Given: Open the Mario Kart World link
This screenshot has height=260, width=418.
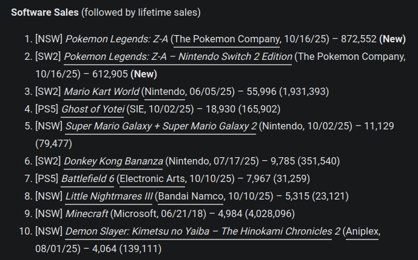Looking at the screenshot, I should pyautogui.click(x=101, y=92).
